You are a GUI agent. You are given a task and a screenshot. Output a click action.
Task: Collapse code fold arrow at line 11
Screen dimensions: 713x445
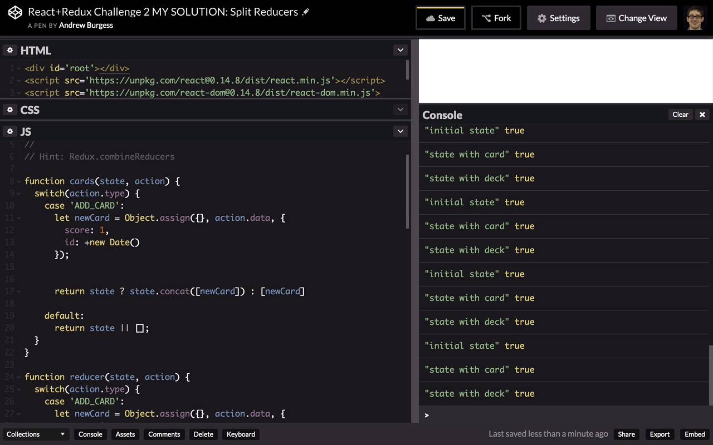pyautogui.click(x=19, y=218)
